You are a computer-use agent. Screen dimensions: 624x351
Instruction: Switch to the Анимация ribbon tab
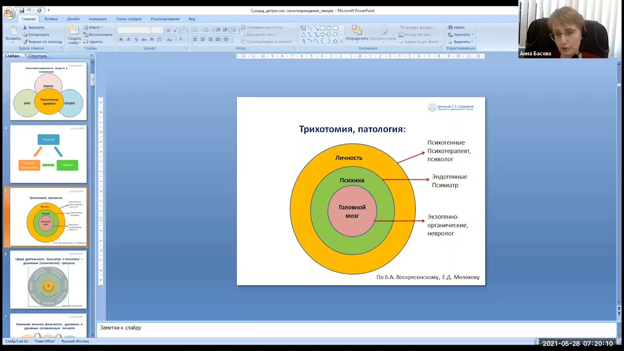click(x=97, y=19)
